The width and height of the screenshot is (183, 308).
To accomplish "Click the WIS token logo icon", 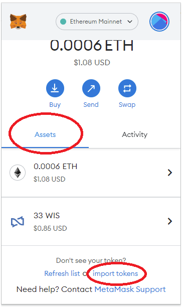I will click(x=18, y=222).
